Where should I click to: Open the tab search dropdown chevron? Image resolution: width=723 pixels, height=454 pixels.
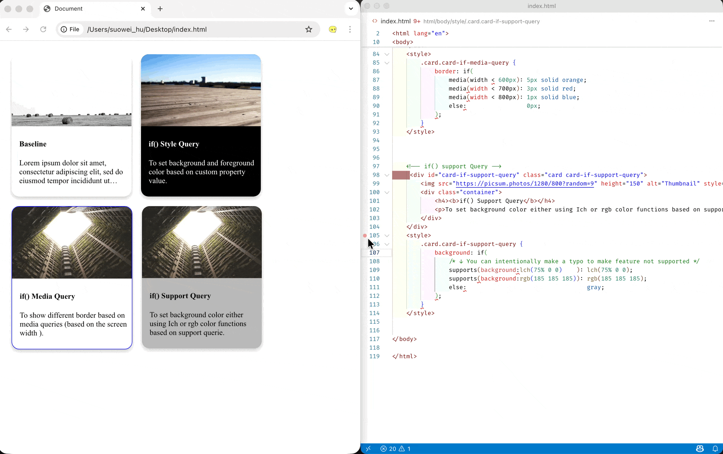tap(351, 9)
